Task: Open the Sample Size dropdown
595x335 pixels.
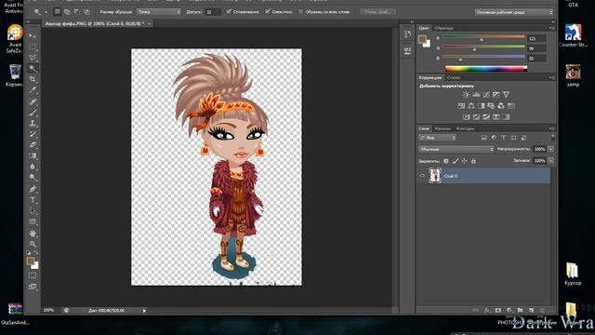Action: tap(159, 12)
